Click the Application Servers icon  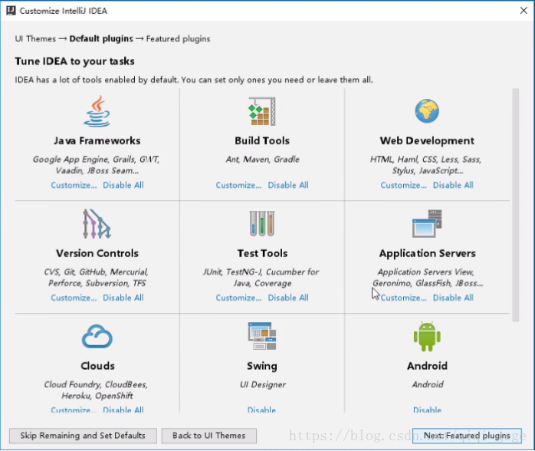point(427,224)
